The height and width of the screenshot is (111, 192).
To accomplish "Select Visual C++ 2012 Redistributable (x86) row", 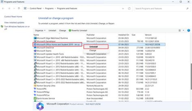I will coord(99,67).
